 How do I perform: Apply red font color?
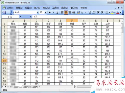(x=118, y=13)
